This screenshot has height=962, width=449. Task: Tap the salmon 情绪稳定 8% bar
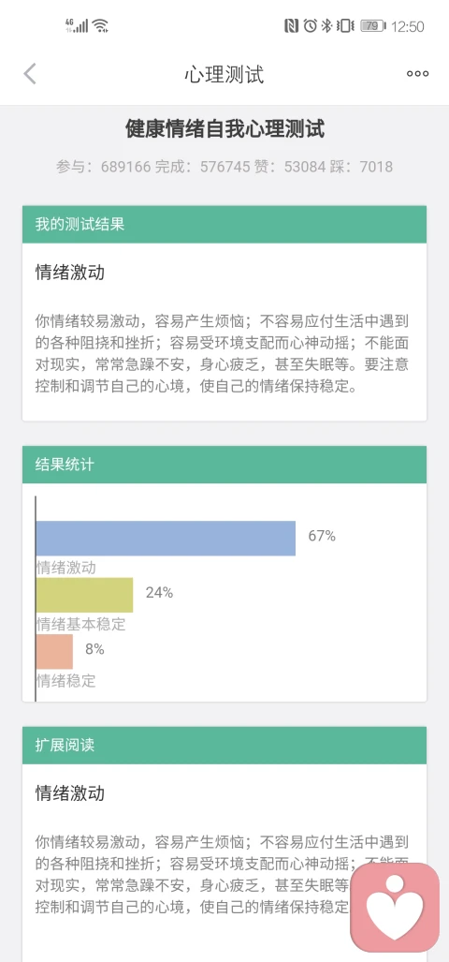tap(54, 651)
